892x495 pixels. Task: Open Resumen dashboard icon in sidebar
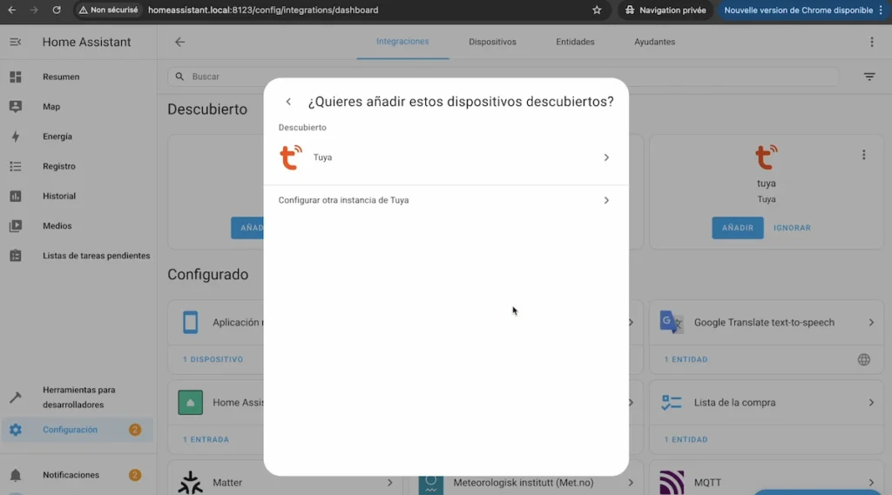point(16,77)
